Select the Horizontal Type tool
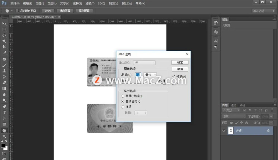The image size is (278, 160). coord(4,112)
